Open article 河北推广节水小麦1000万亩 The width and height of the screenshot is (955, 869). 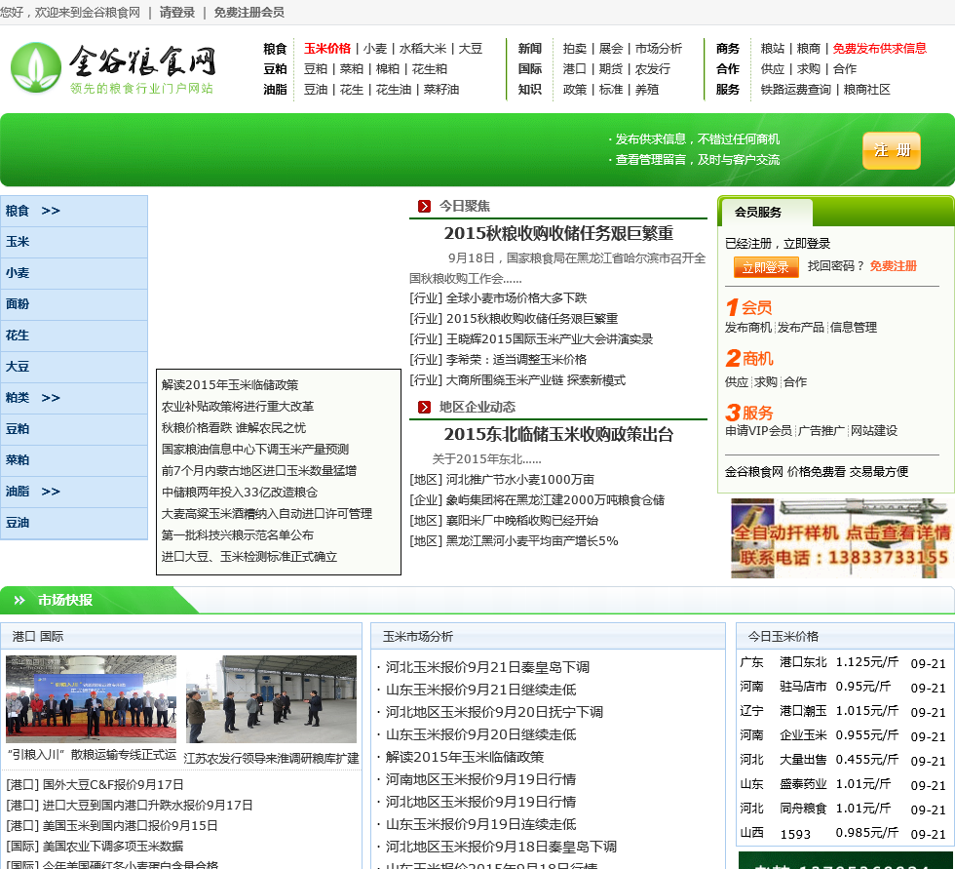coord(520,480)
